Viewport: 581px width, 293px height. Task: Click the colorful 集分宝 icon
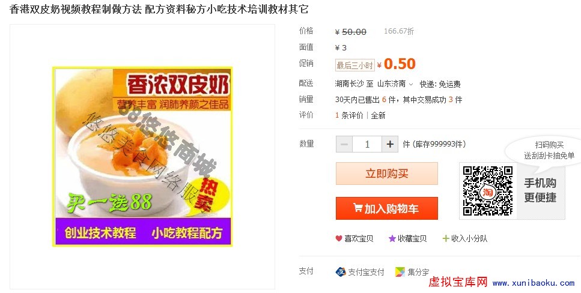tap(400, 272)
